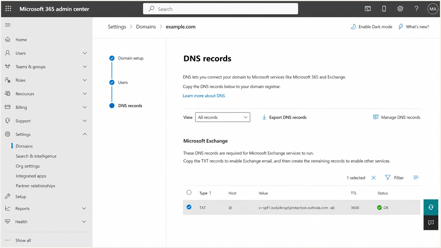Image resolution: width=441 pixels, height=248 pixels.
Task: Click the OK status of TXT record
Action: click(x=383, y=208)
